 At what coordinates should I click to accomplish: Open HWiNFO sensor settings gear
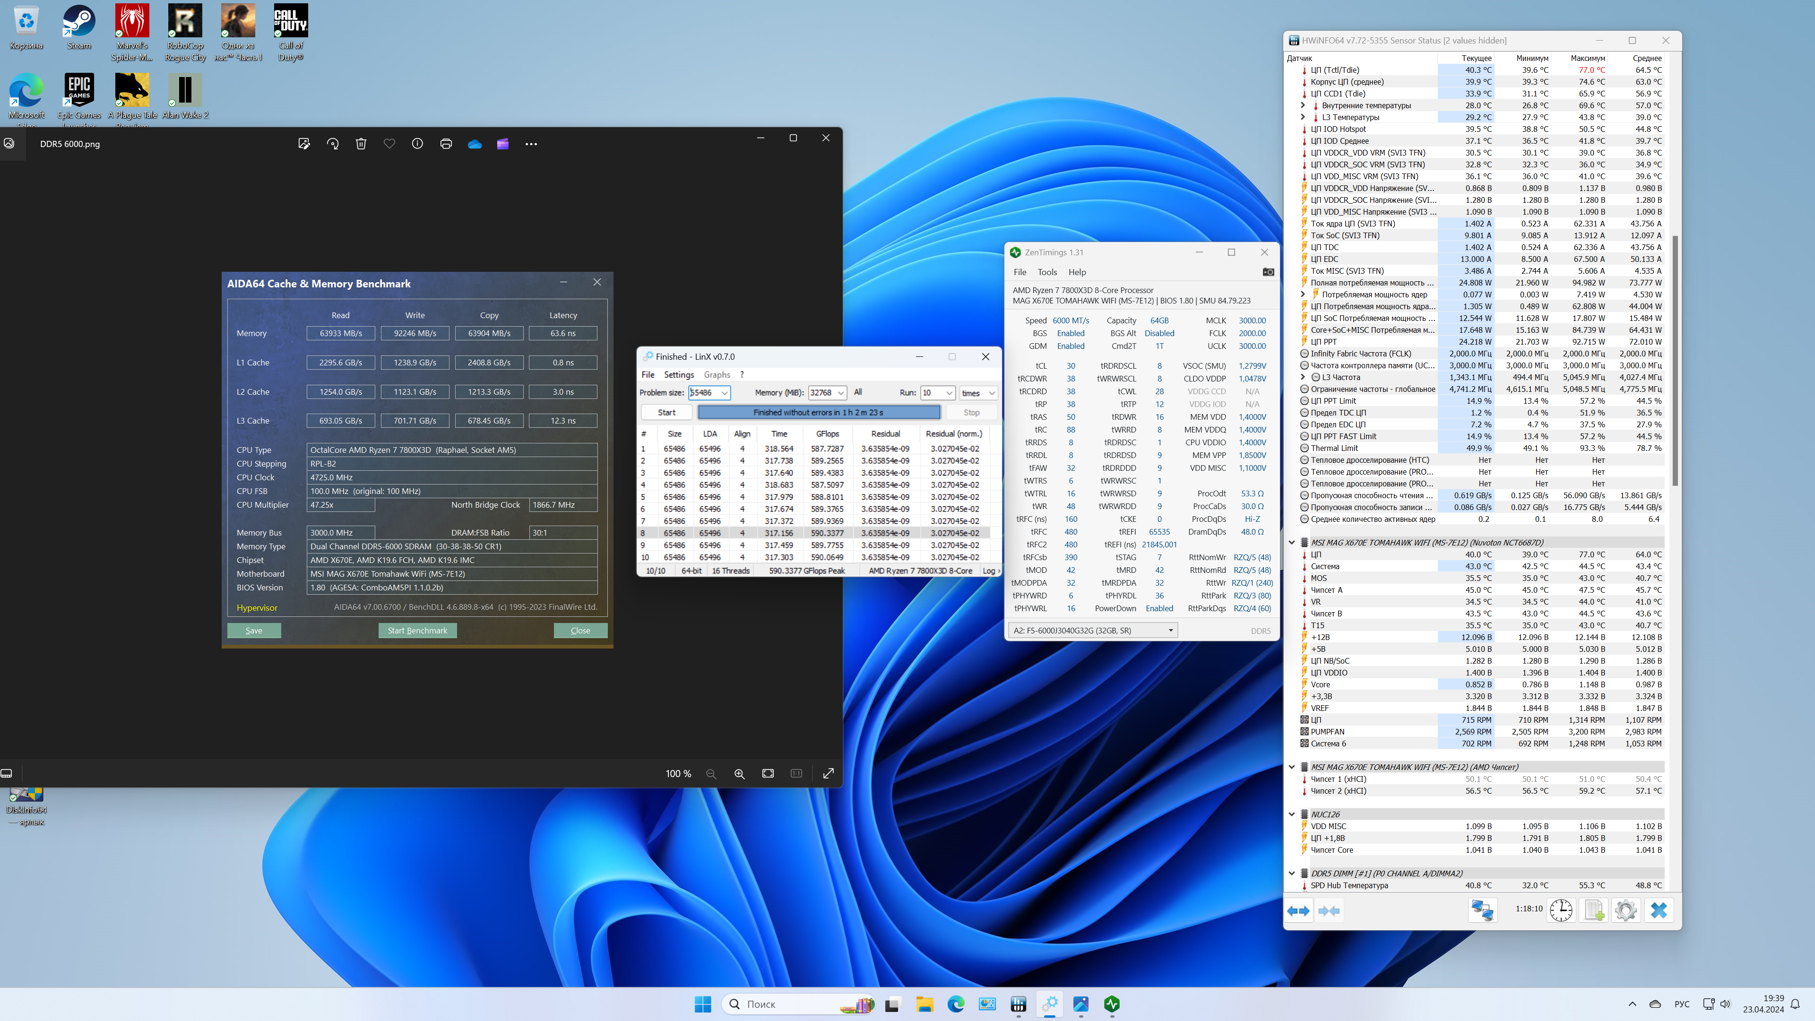[1626, 910]
